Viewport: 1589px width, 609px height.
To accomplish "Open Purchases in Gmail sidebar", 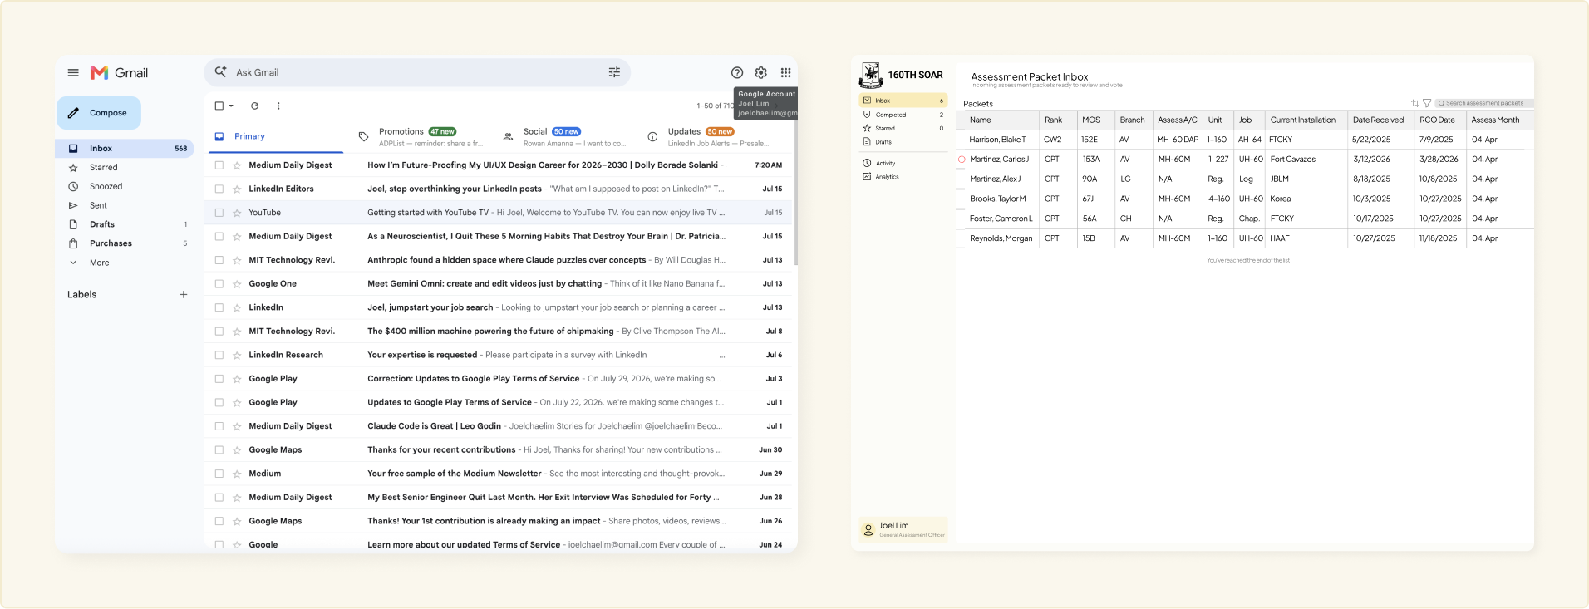I will click(125, 243).
